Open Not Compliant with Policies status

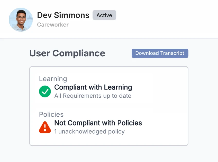pyautogui.click(x=98, y=123)
